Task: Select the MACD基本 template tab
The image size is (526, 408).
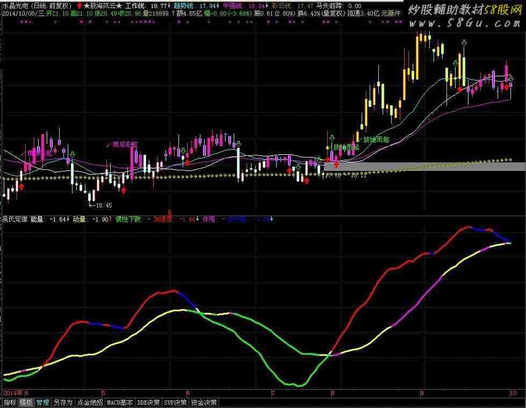Action: point(120,402)
